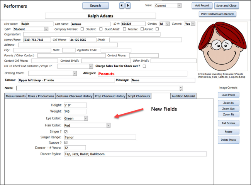
Task: Click the Cell Phone field
Action: (x=83, y=40)
